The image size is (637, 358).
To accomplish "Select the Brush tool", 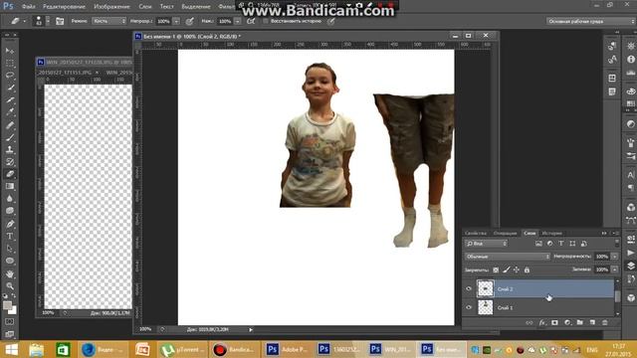I will pyautogui.click(x=10, y=137).
